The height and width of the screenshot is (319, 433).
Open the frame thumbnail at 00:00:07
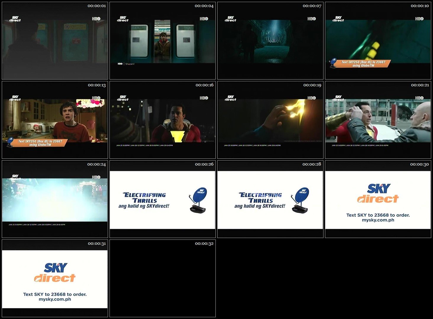coord(270,41)
